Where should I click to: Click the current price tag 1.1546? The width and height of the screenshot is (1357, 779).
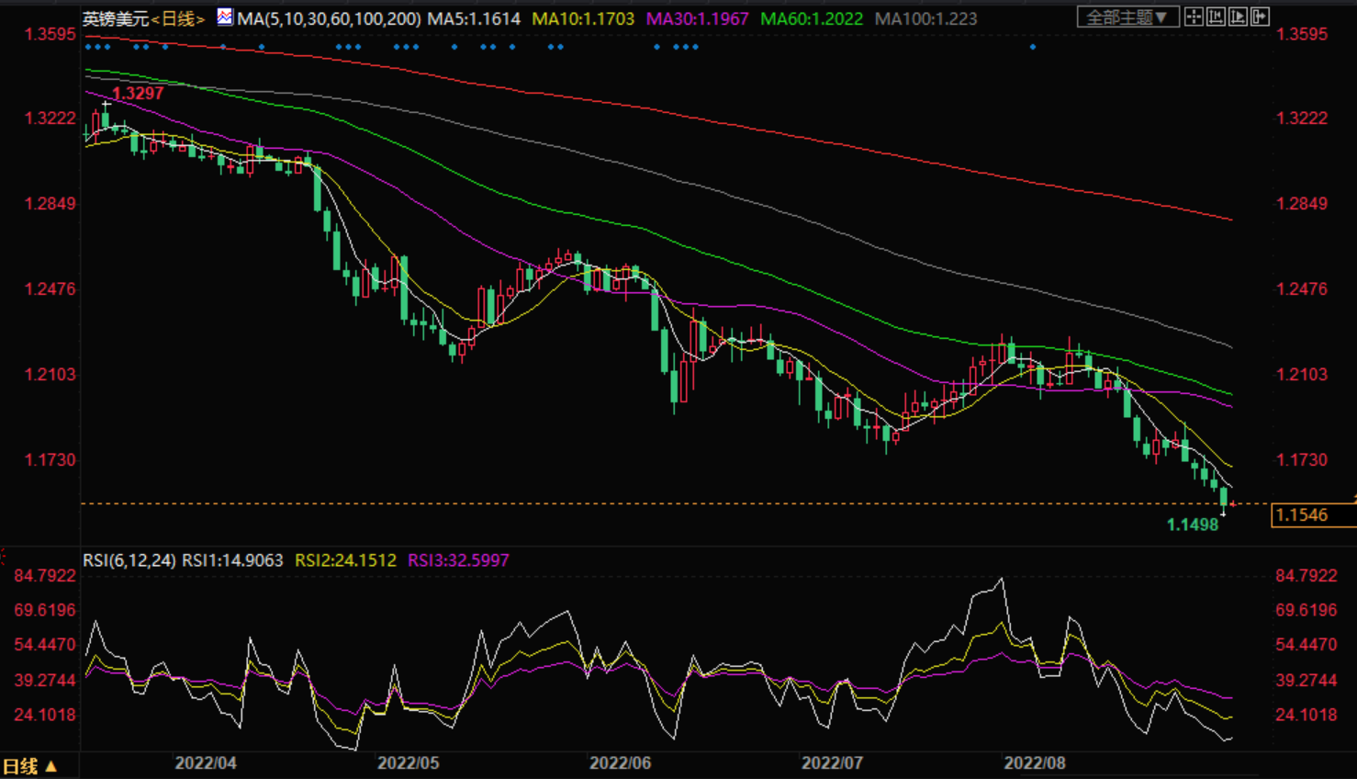point(1314,515)
